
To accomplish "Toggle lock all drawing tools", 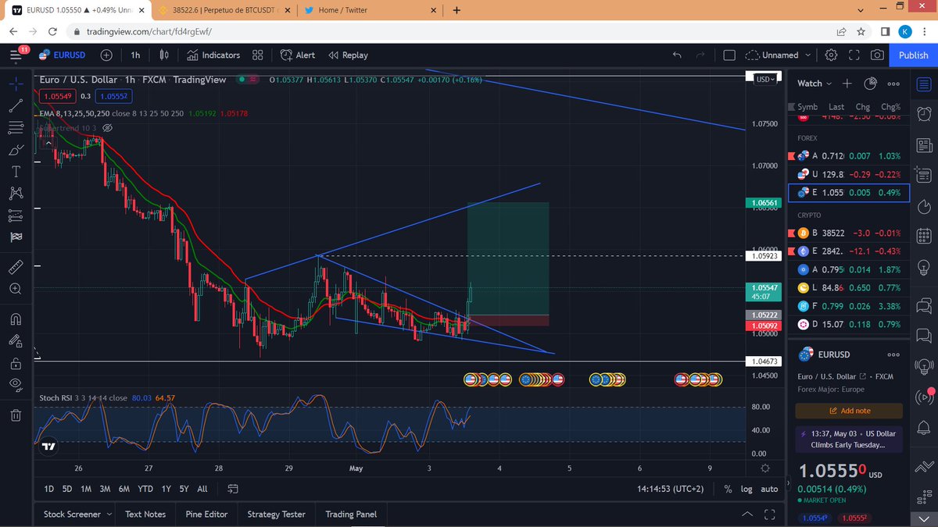I will [16, 362].
